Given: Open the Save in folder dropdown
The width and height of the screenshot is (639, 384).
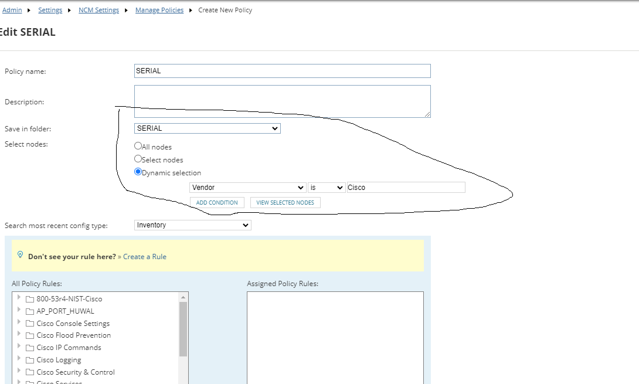Looking at the screenshot, I should pos(207,128).
